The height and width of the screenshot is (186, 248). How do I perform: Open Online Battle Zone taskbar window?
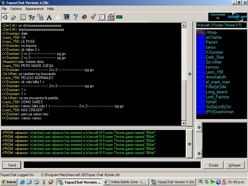point(126,182)
